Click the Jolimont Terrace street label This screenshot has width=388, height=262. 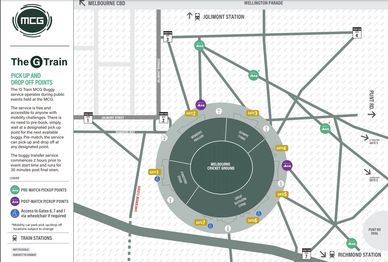159,71
